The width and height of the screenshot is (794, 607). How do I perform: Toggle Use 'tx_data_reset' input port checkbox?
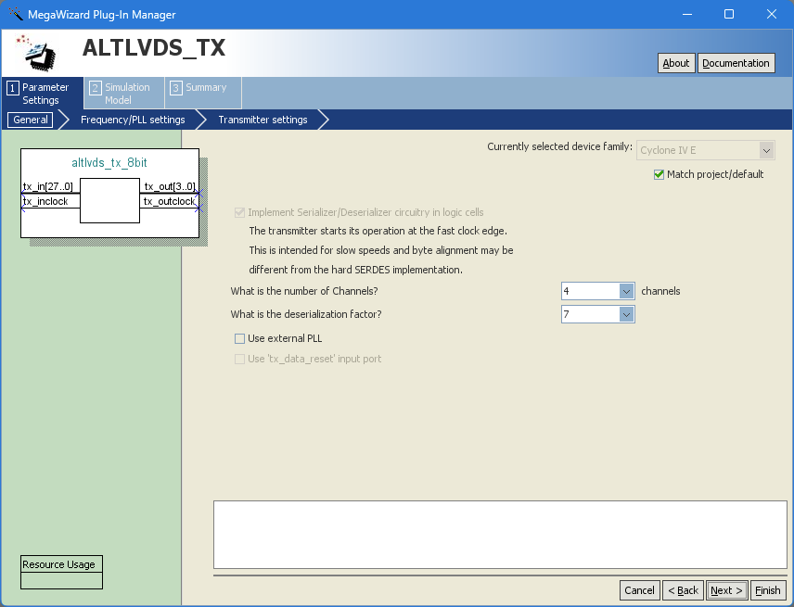(x=239, y=360)
